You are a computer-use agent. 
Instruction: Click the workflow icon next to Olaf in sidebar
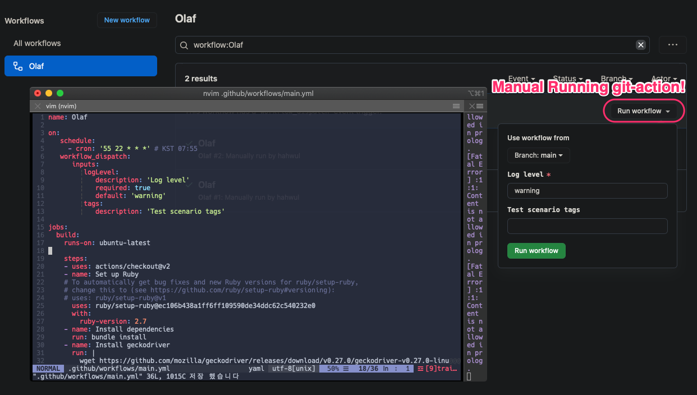click(x=19, y=66)
